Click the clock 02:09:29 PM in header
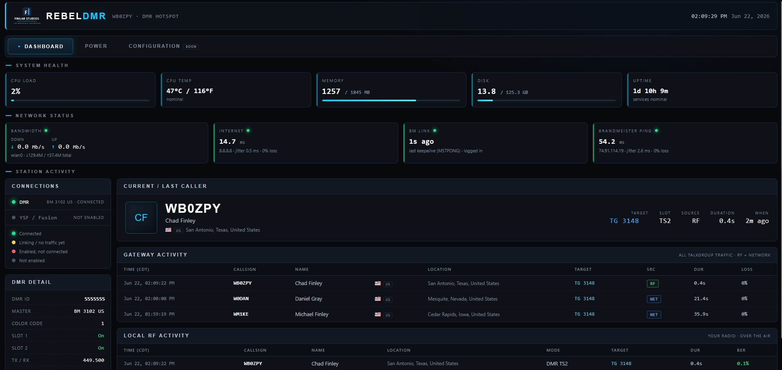This screenshot has width=782, height=370. click(x=709, y=16)
